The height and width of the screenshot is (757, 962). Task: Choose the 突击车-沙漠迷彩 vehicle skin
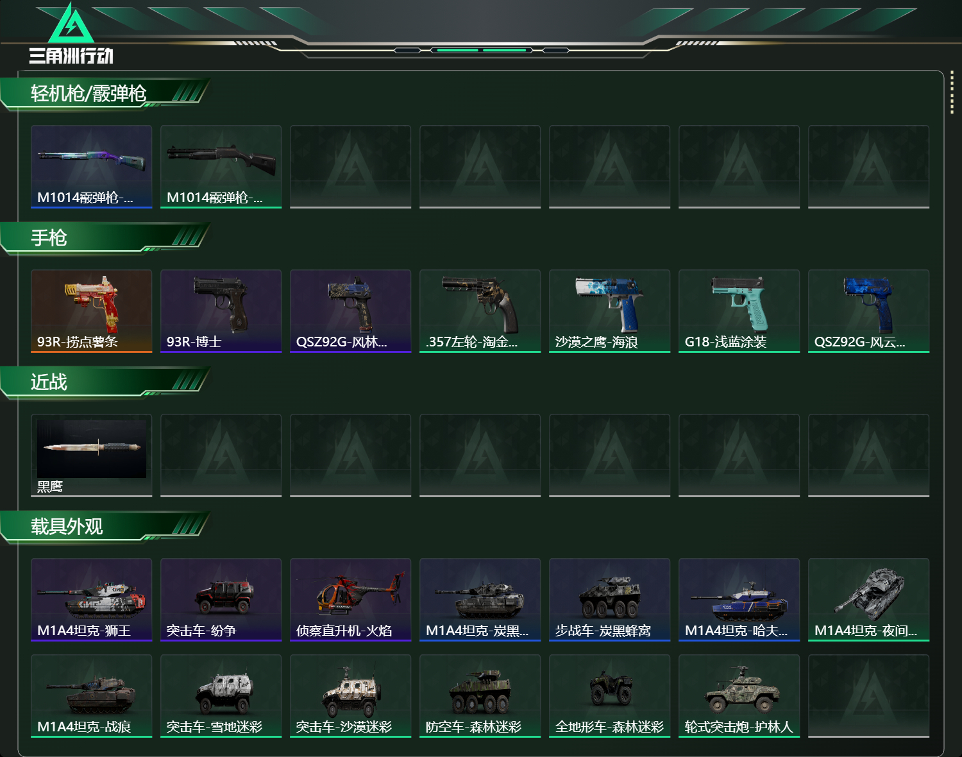click(351, 696)
